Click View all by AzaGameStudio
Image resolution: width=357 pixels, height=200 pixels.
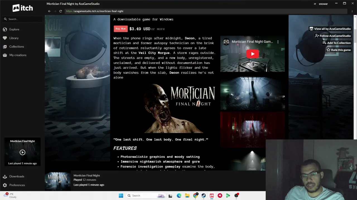click(330, 29)
